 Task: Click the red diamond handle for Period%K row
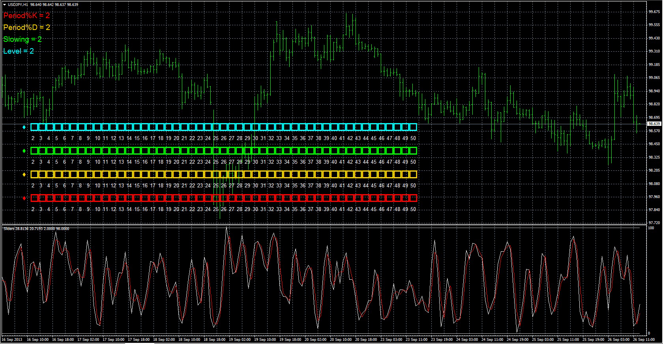tap(24, 198)
